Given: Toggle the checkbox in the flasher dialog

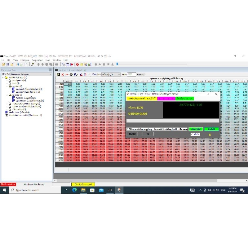Looking at the screenshot, I should (192, 134).
